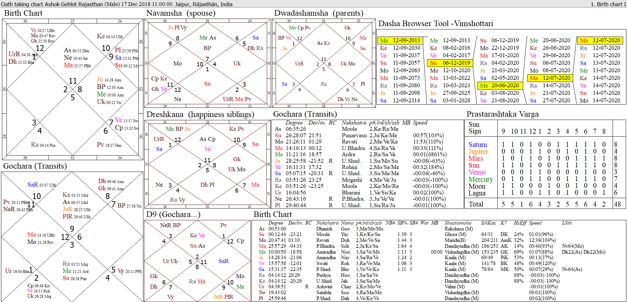Select the Ke 14-07-2020 dasha entry
The width and height of the screenshot is (627, 302).
point(600,78)
